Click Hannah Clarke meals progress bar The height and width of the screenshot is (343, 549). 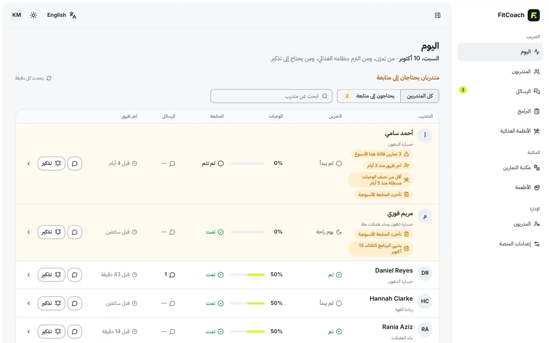tap(247, 303)
